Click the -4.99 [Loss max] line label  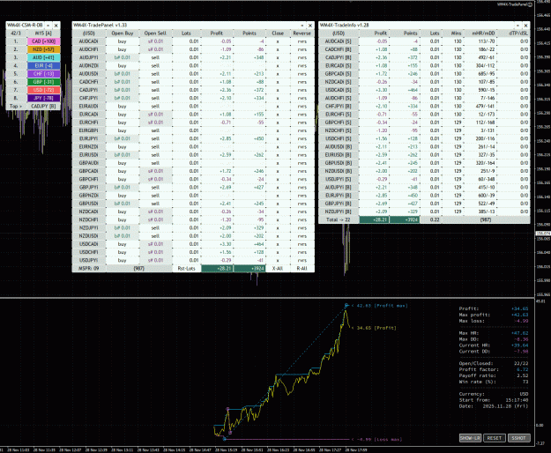[376, 439]
